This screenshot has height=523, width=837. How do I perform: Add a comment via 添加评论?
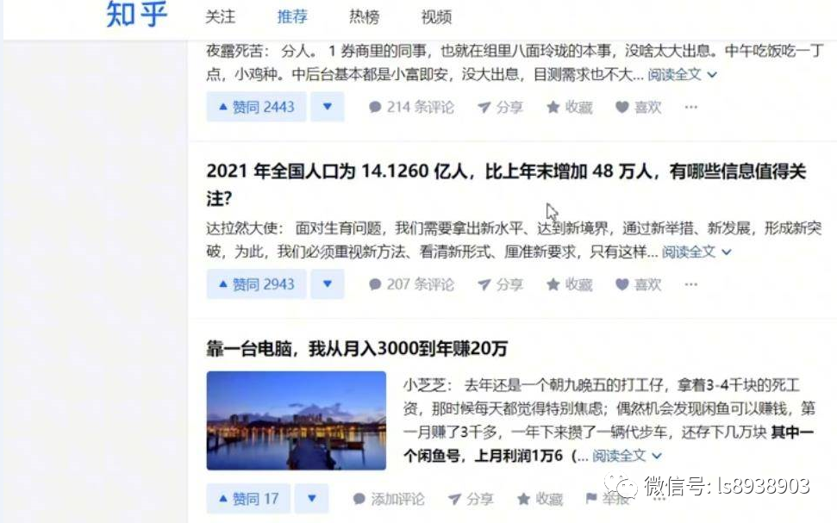pyautogui.click(x=389, y=499)
